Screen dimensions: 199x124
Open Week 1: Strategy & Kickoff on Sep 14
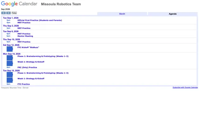(x=31, y=62)
